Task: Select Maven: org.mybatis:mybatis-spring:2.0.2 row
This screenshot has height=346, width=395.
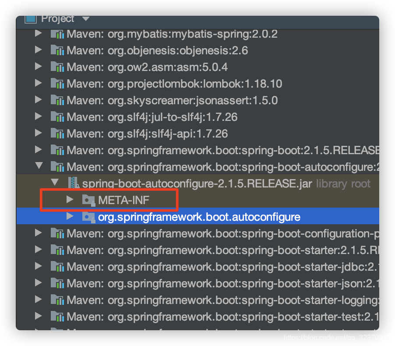Action: [x=198, y=34]
